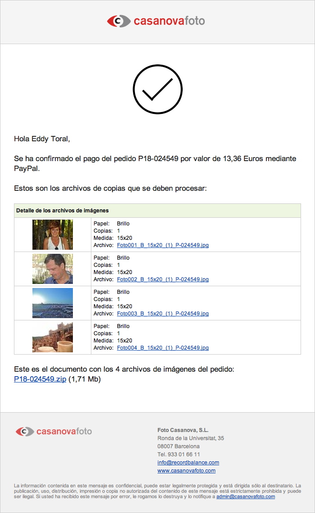Open Foto004_B_15x20 image file link
This screenshot has width=315, height=513.
click(x=162, y=348)
